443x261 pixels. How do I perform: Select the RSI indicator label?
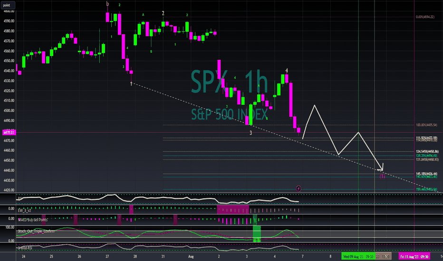20,199
